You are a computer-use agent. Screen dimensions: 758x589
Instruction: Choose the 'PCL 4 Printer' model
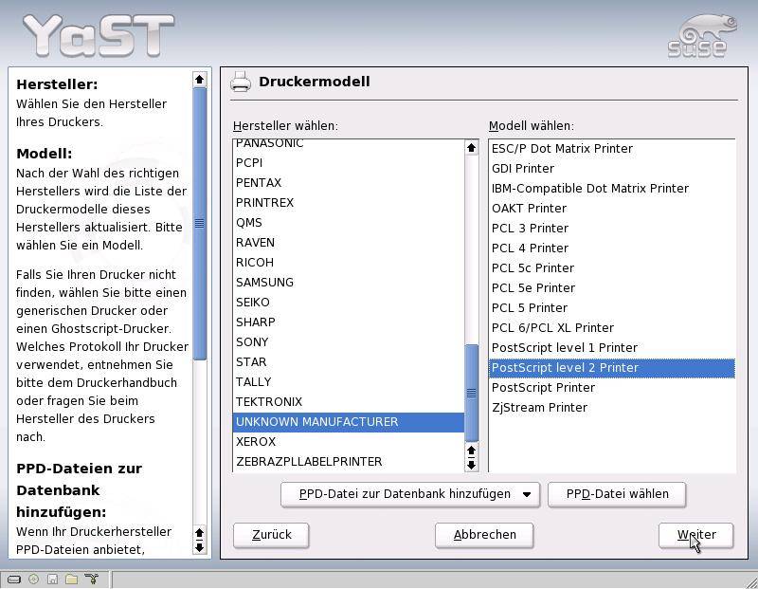pos(611,248)
